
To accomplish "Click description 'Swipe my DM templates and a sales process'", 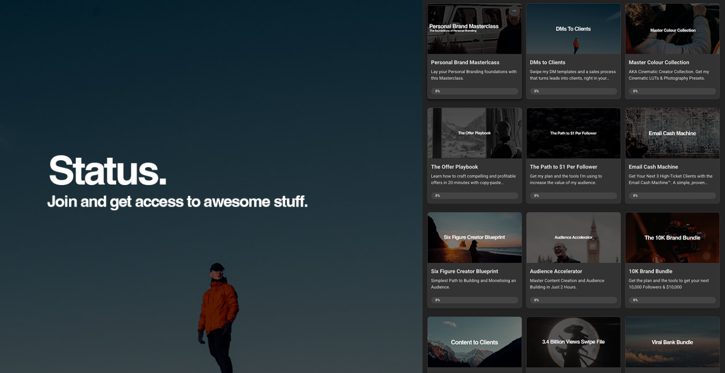I will (x=573, y=75).
